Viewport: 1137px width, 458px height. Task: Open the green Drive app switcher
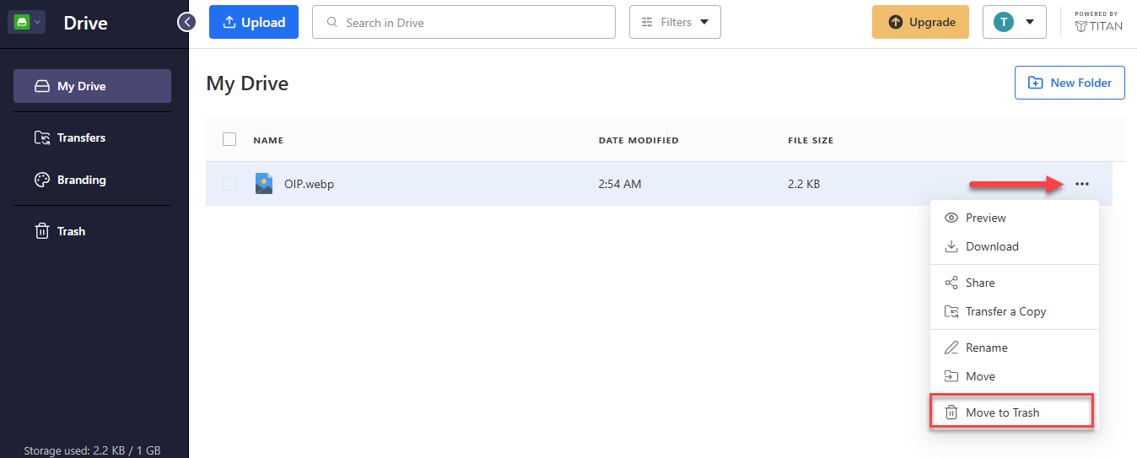pyautogui.click(x=26, y=23)
